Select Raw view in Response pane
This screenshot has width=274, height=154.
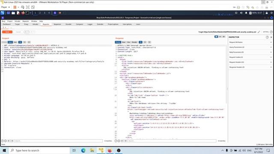click(124, 42)
